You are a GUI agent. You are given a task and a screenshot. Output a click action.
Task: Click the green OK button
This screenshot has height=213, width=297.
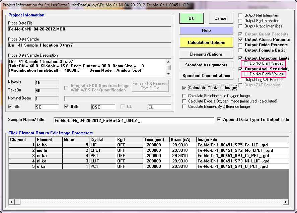[191, 18]
